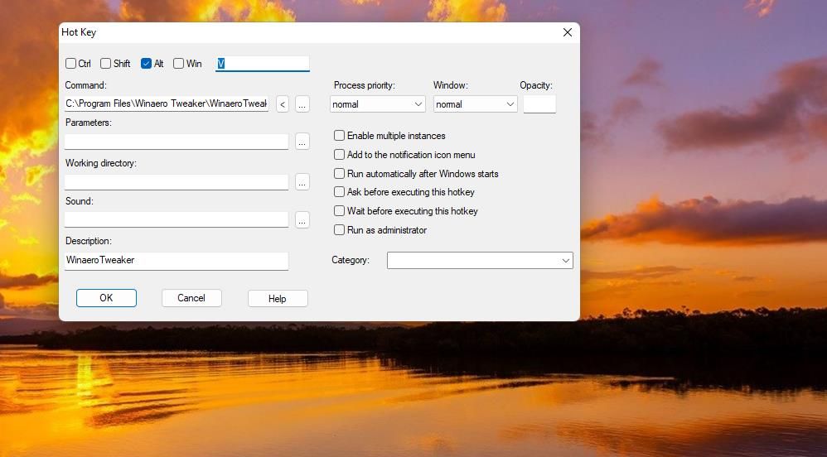Click into the Opacity input field

(x=539, y=104)
